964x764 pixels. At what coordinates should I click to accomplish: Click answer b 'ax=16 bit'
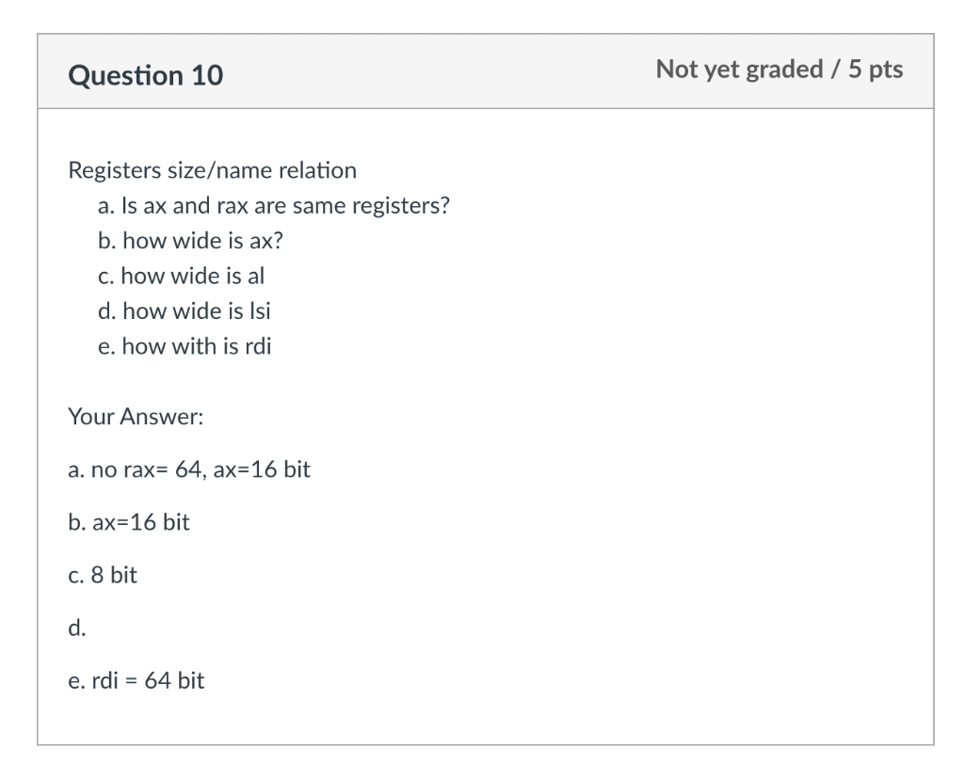[x=129, y=522]
